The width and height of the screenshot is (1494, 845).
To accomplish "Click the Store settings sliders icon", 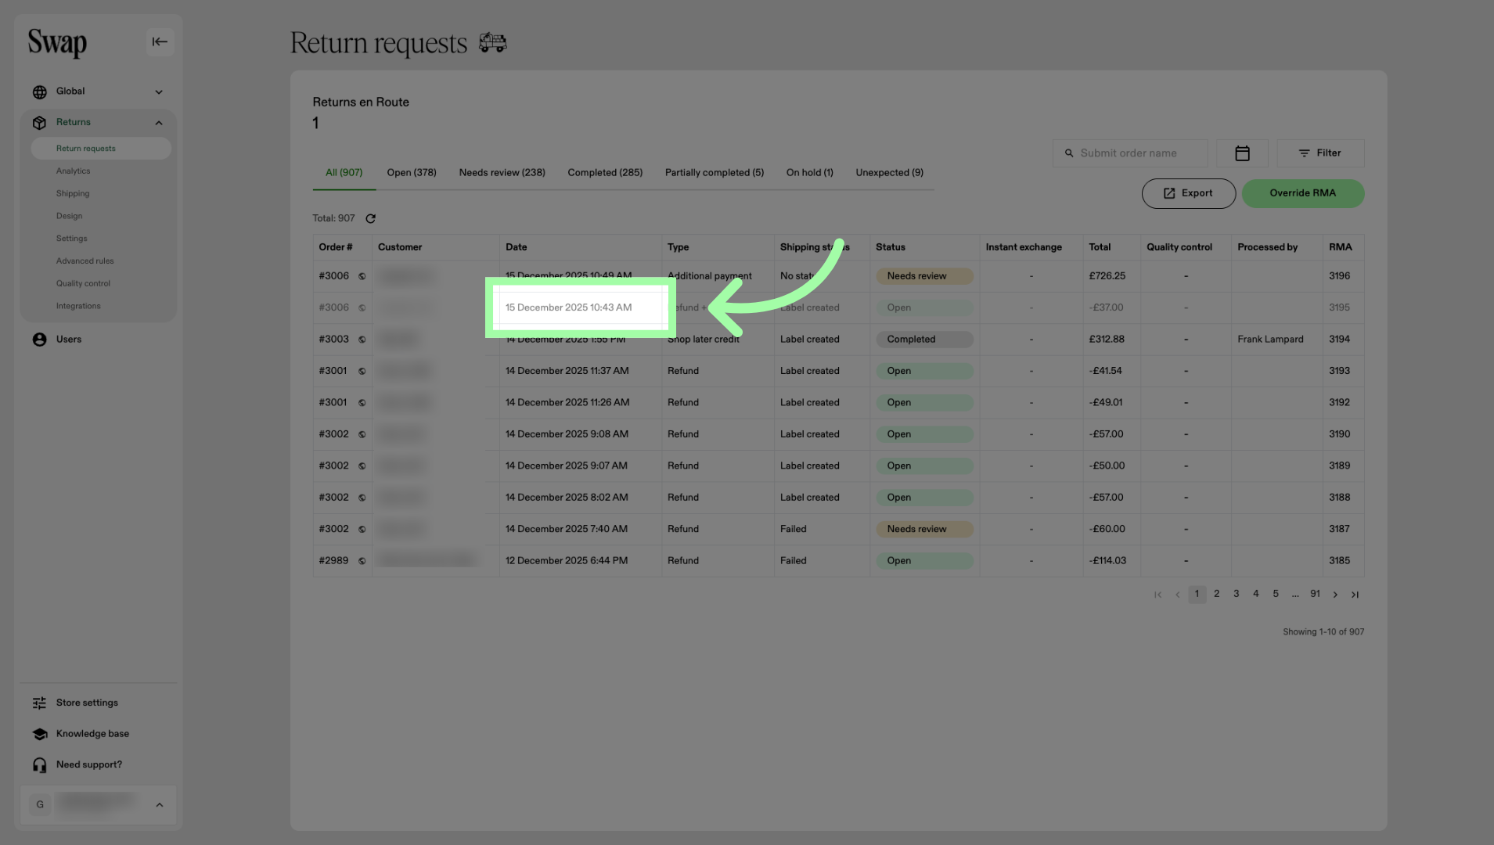I will 39,703.
